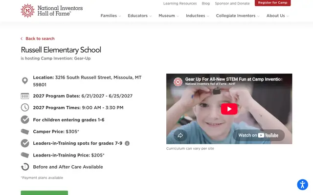Click the Before and After Care clock icon
This screenshot has height=195, width=313.
25,167
